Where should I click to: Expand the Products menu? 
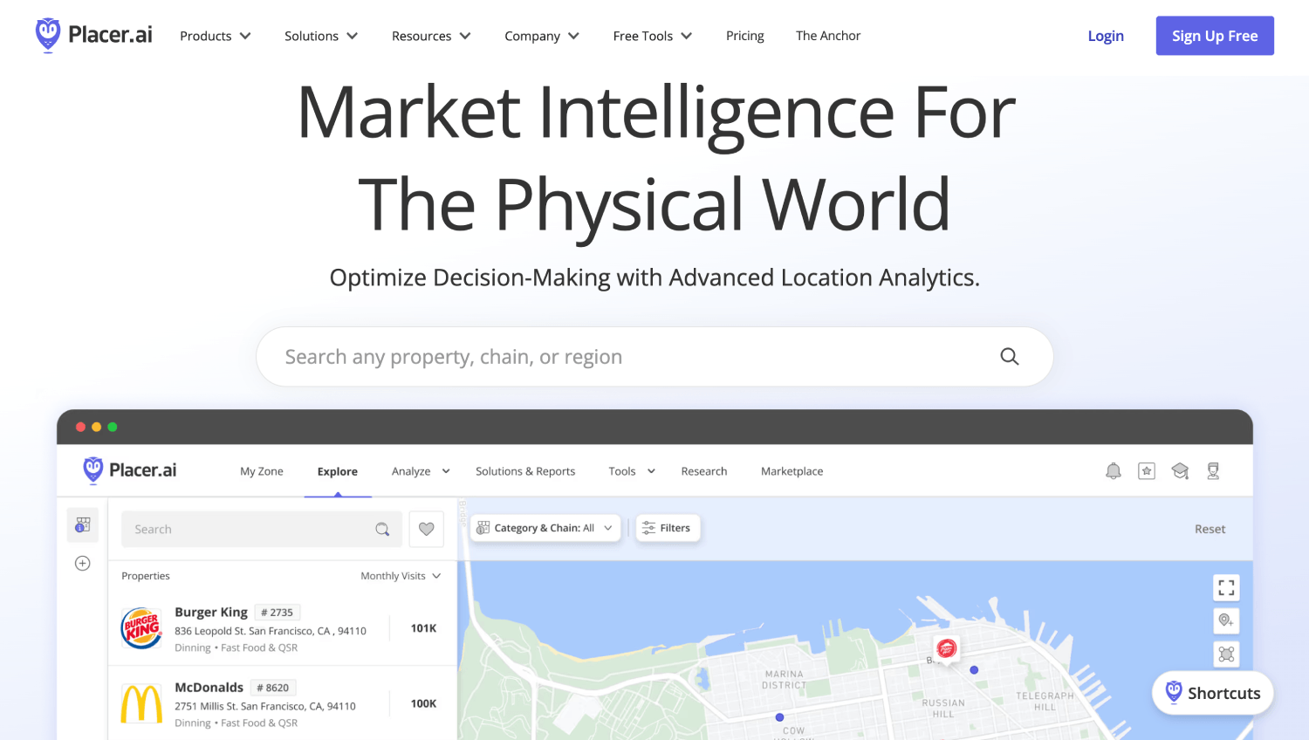[x=216, y=36]
